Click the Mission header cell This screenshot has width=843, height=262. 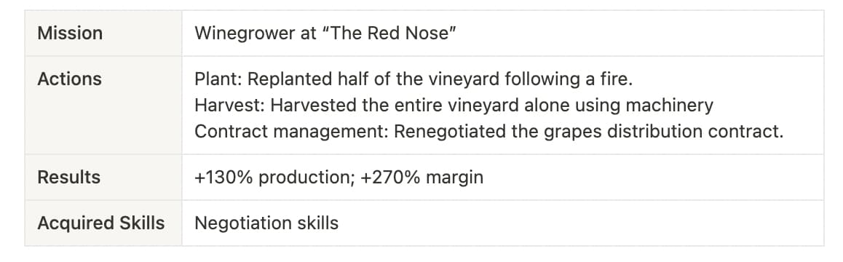[x=103, y=33]
